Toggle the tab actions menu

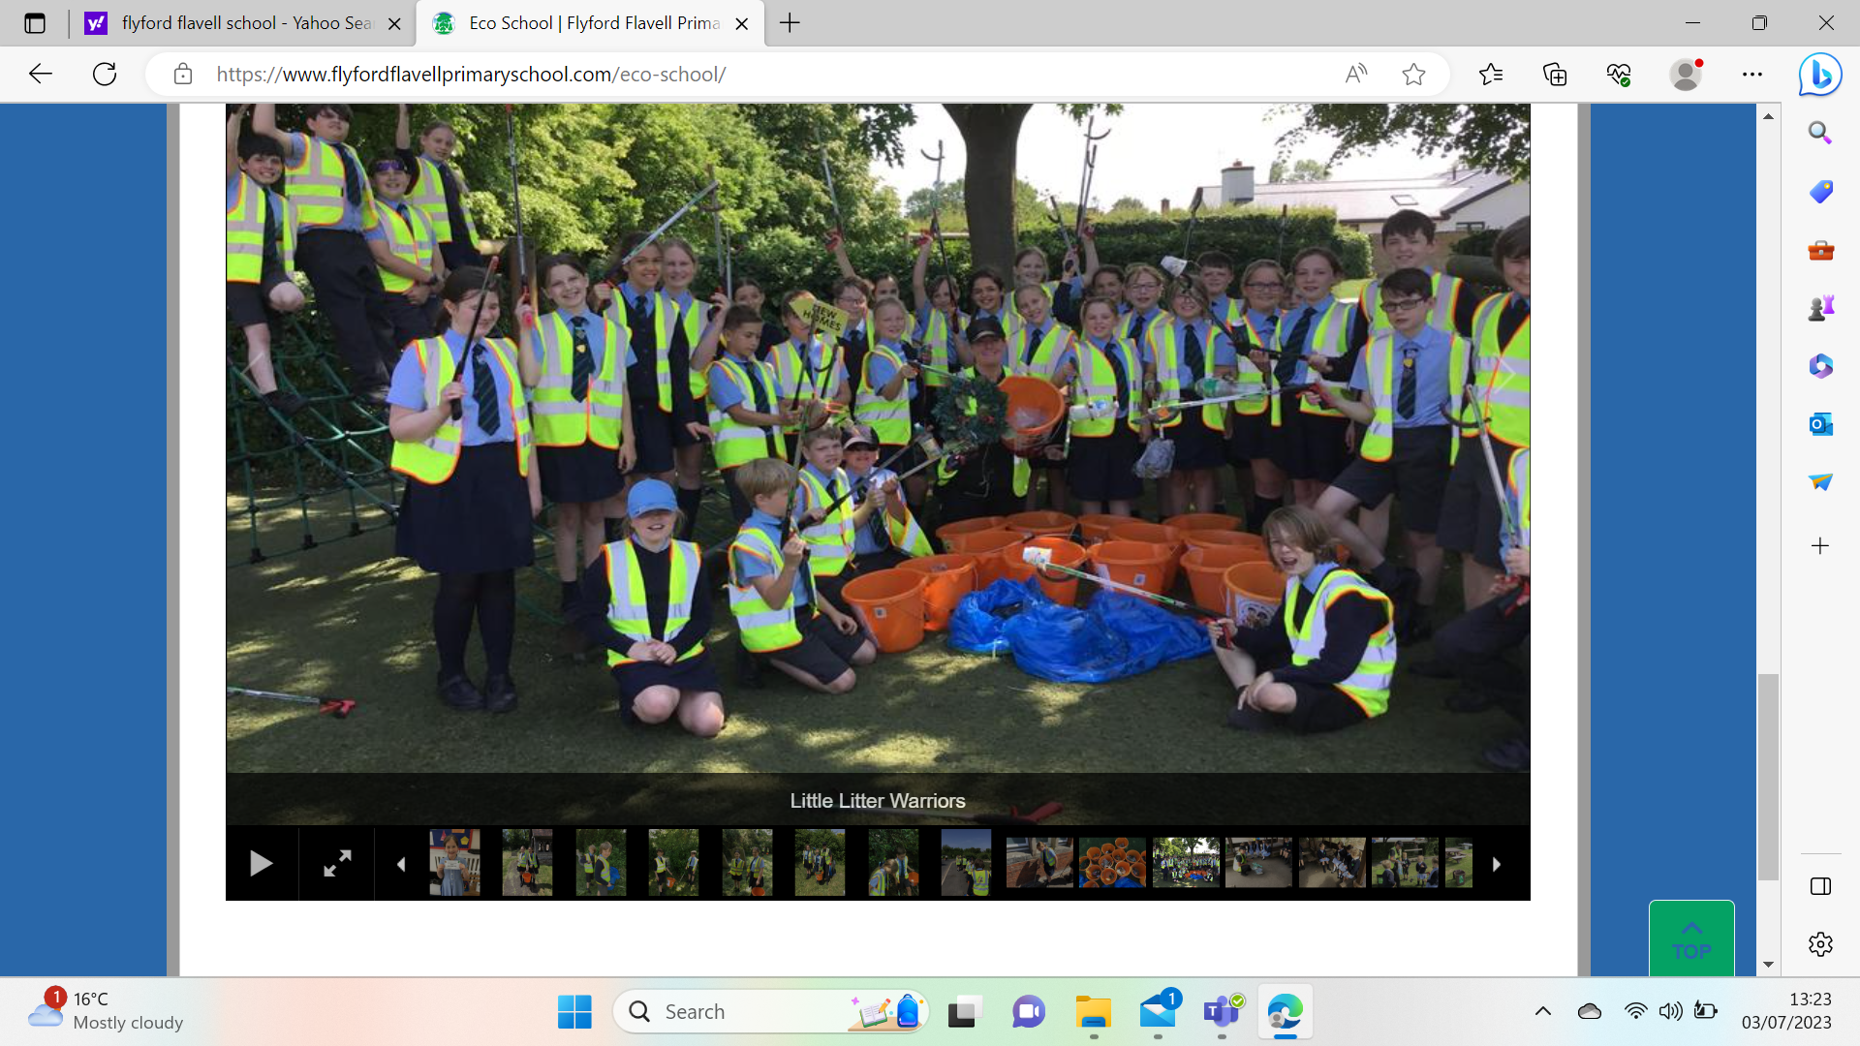[35, 23]
